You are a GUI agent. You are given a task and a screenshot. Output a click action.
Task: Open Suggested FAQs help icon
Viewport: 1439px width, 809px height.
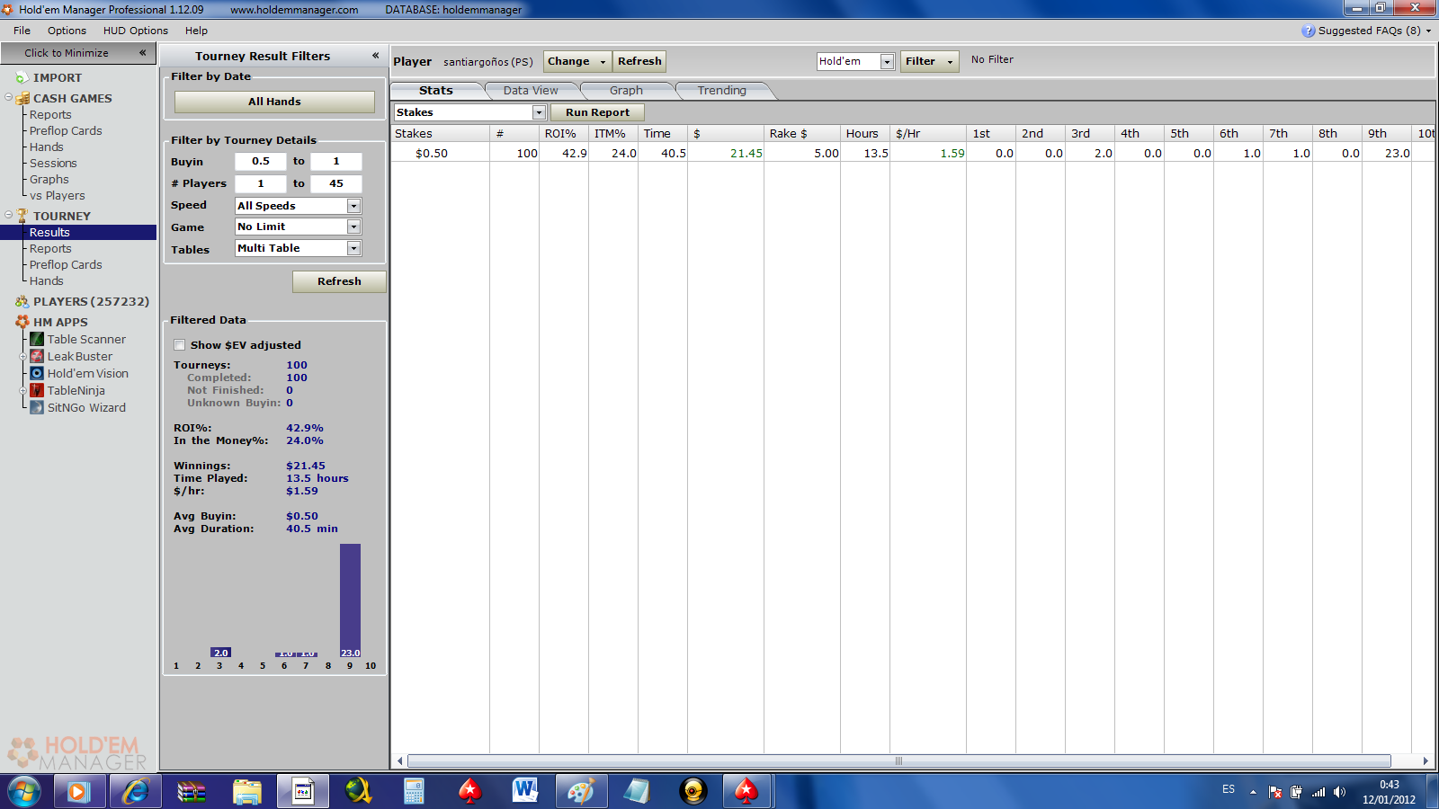tap(1308, 31)
